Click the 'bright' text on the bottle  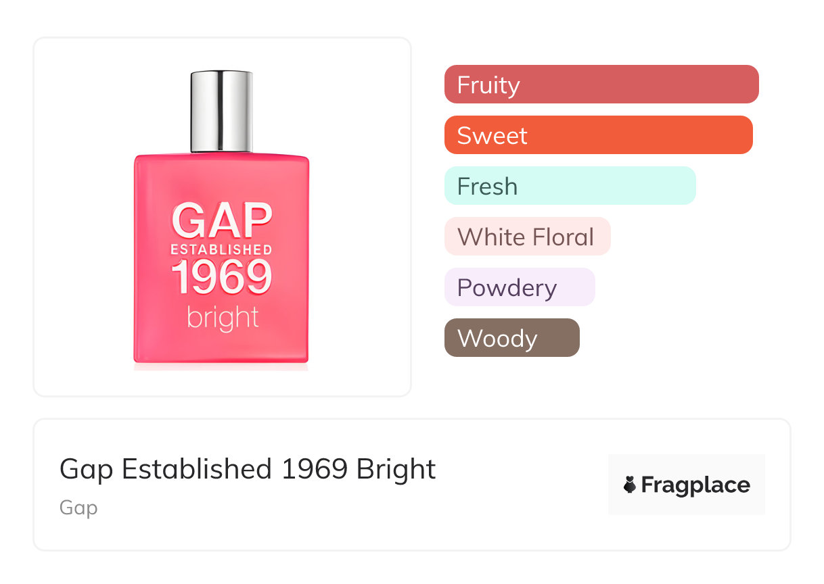tap(223, 318)
